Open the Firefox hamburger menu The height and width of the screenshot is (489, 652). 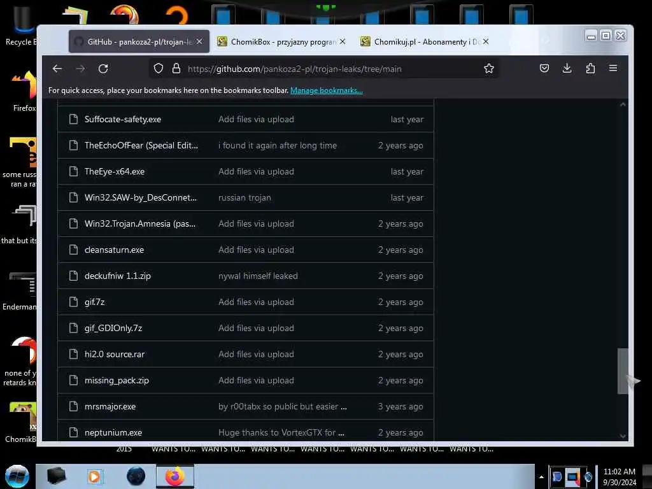click(x=613, y=68)
